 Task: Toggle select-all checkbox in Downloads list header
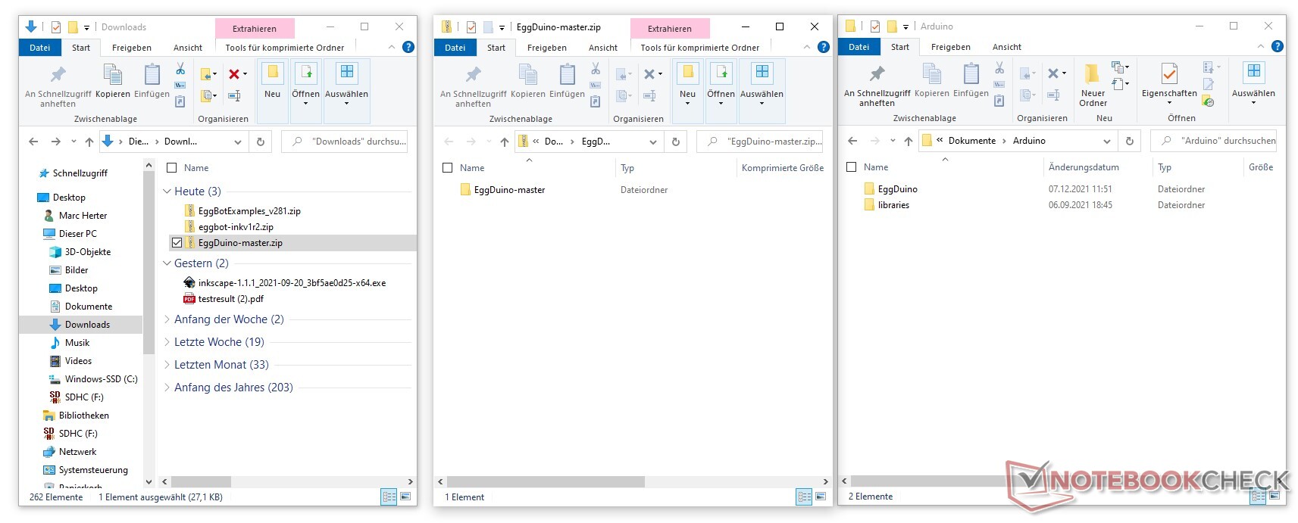coord(171,168)
